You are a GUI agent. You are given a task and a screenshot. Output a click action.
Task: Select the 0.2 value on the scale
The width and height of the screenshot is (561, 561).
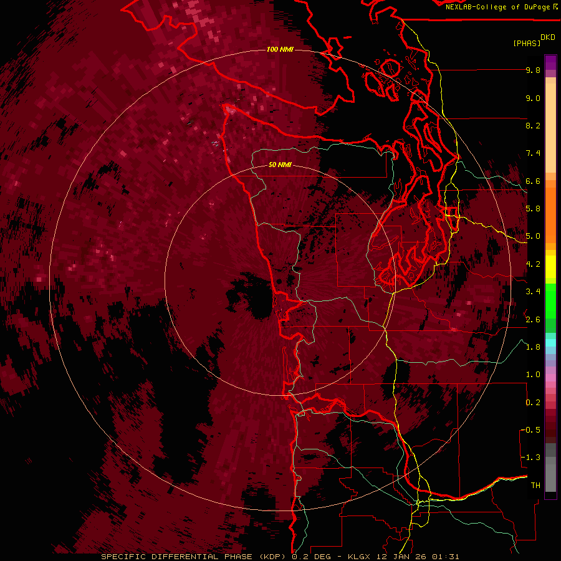coord(533,403)
